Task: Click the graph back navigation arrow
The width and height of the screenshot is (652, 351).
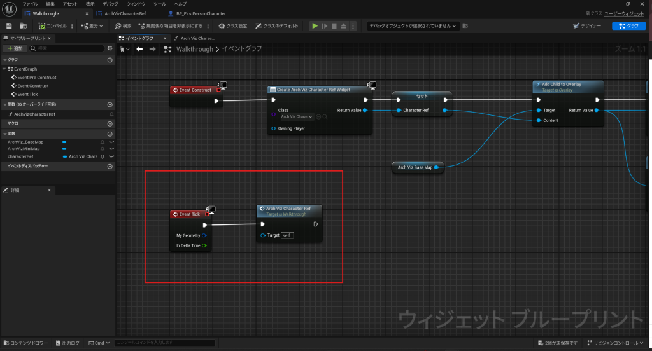Action: pos(139,49)
